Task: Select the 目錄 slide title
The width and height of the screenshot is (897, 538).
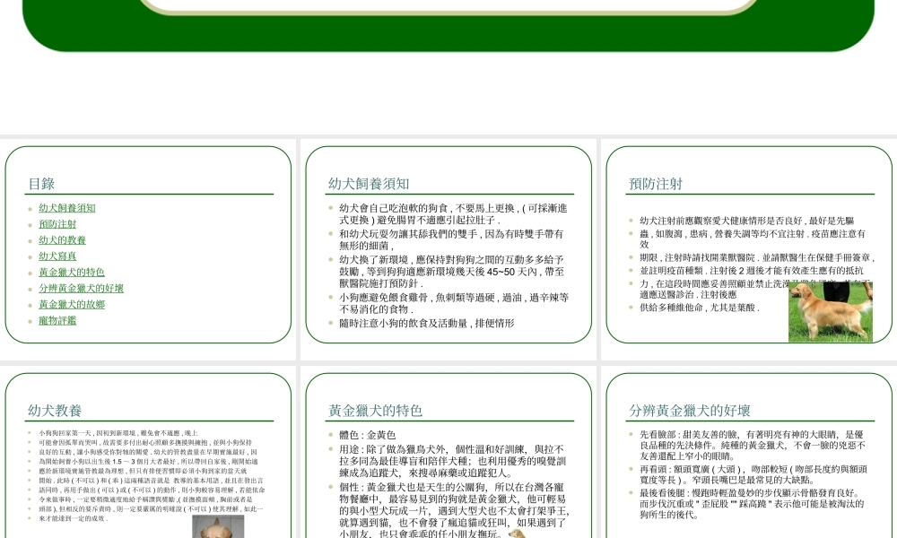Action: coord(41,184)
